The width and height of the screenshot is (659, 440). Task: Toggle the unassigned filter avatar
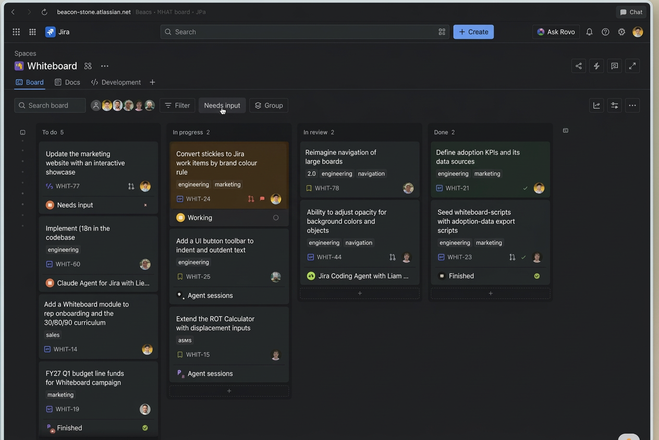[96, 105]
